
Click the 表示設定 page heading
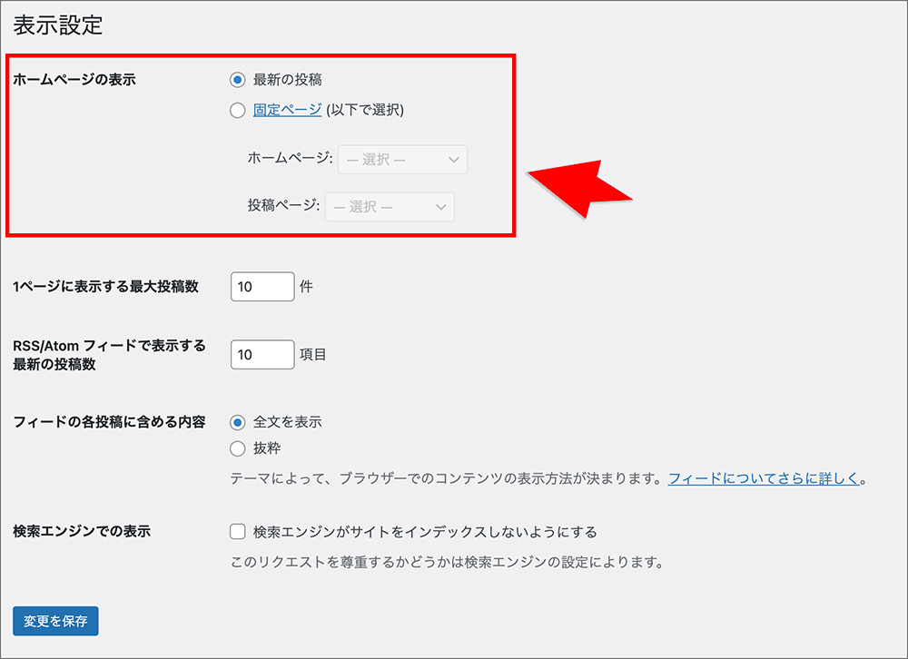(x=58, y=25)
